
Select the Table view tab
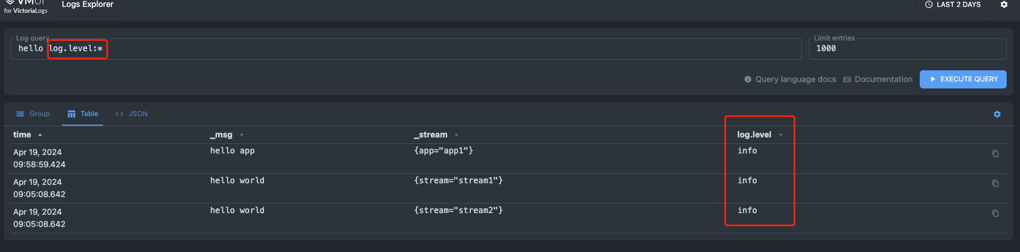(83, 114)
